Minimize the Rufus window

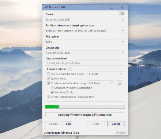[101, 7]
